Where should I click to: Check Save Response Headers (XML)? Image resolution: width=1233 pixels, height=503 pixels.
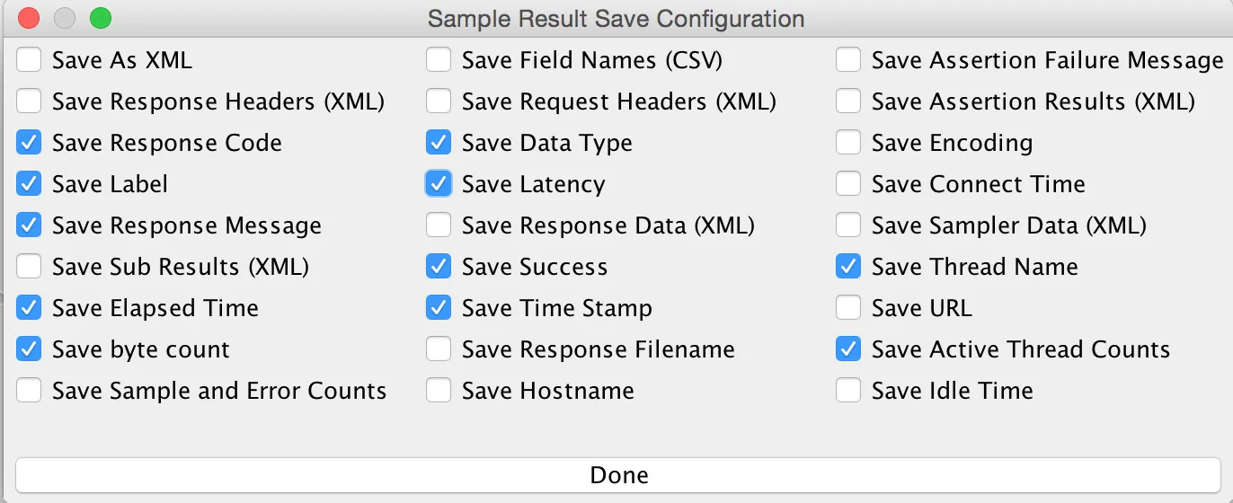click(29, 101)
